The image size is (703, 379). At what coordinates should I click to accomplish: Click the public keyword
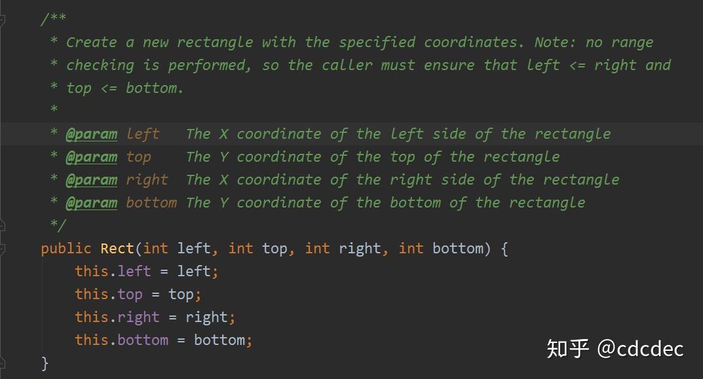coord(66,249)
